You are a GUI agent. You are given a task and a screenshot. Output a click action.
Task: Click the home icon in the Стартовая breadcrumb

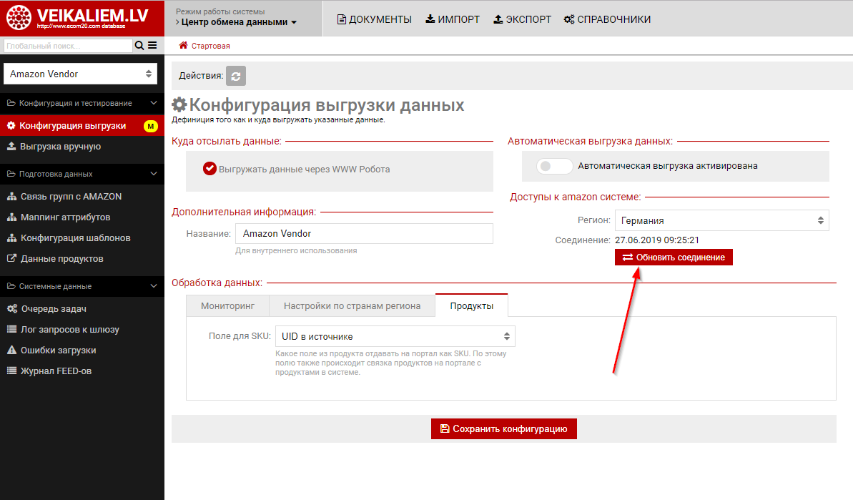click(x=184, y=46)
